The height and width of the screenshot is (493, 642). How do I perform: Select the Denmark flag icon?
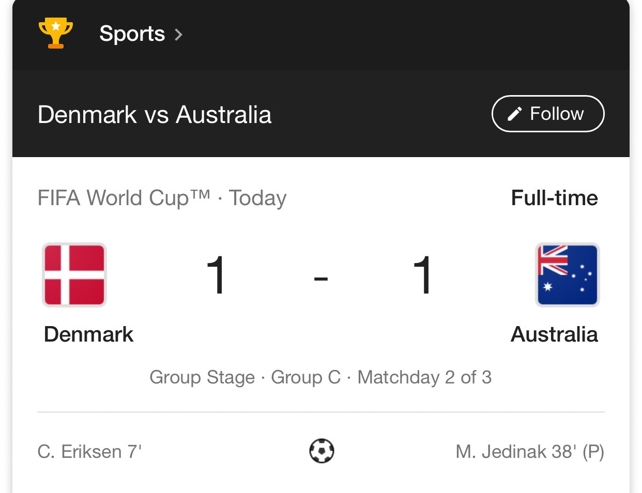coord(74,275)
